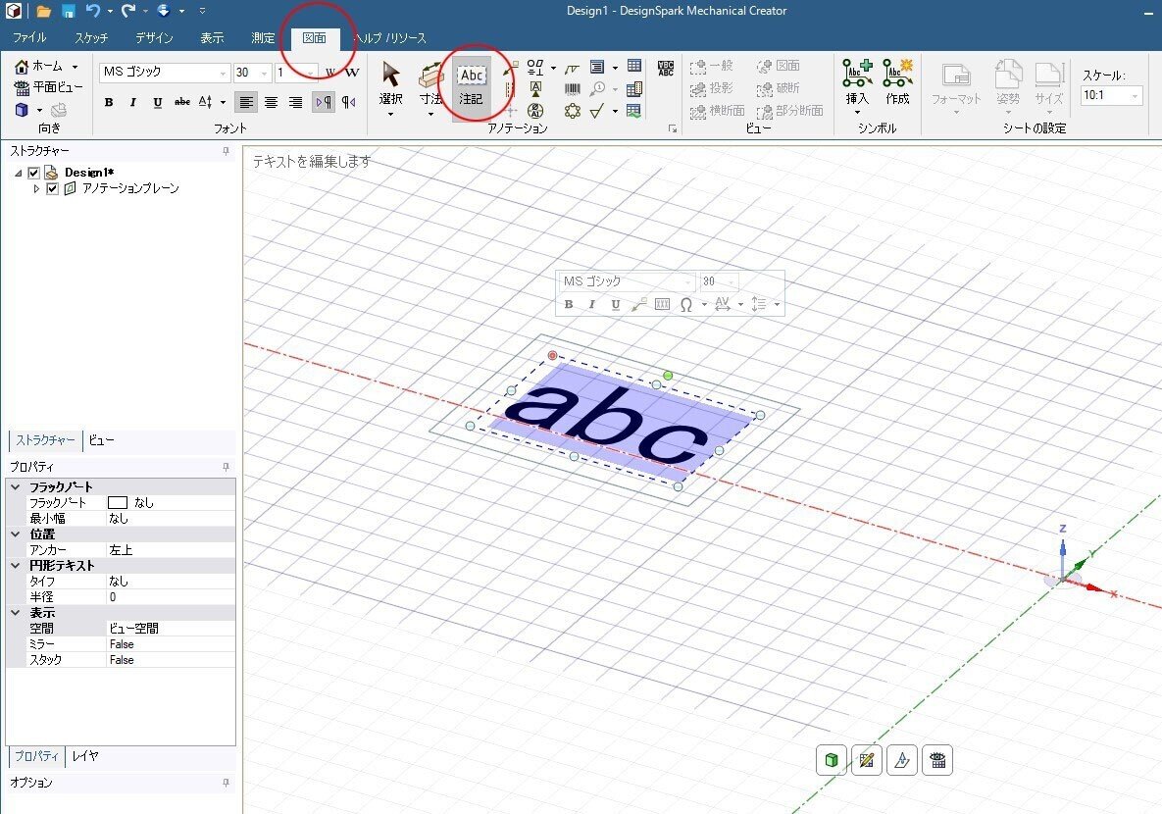Click the spell check ABC icon
This screenshot has height=814, width=1162.
(x=666, y=69)
